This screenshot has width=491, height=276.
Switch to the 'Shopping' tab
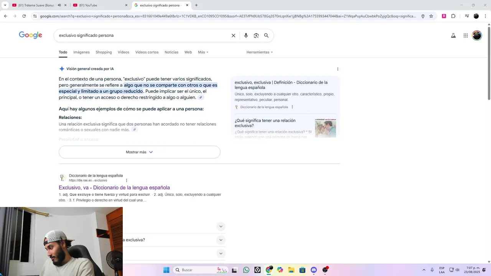tap(104, 52)
